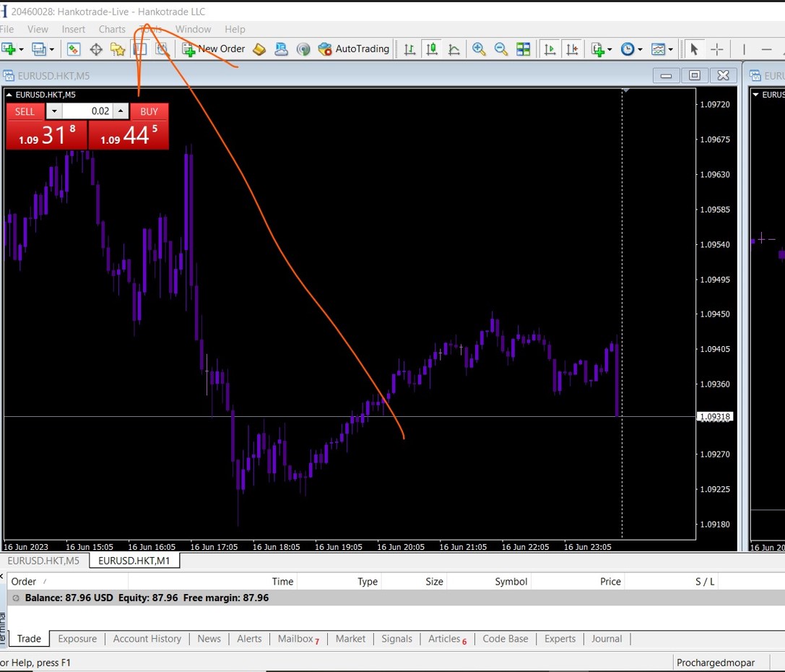Zoom in on the chart
785x672 pixels.
(479, 49)
